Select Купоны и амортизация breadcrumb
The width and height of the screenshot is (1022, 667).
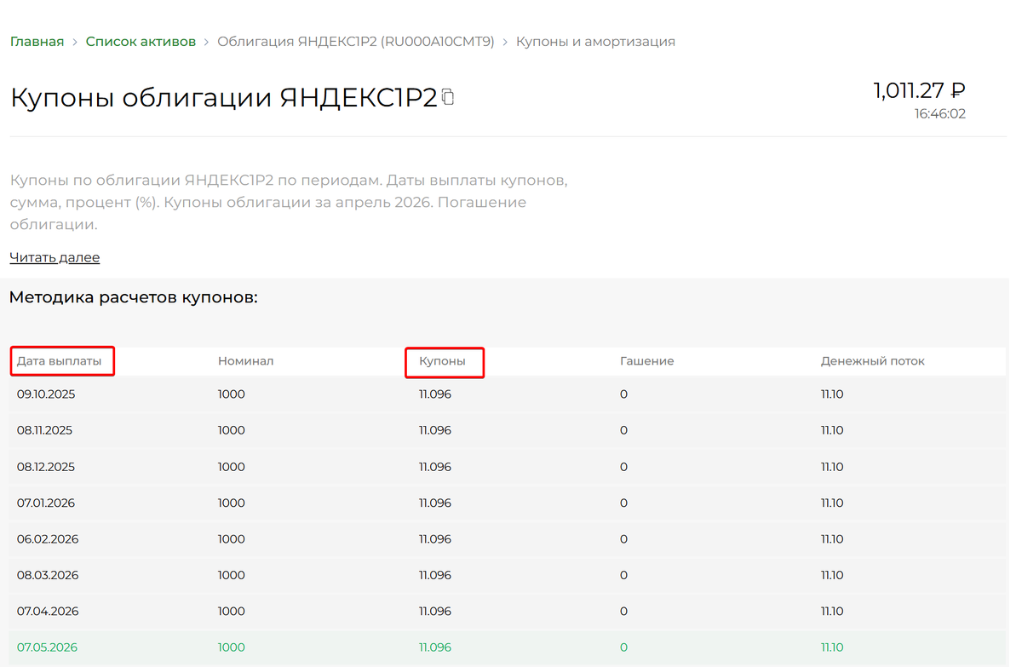(x=595, y=42)
